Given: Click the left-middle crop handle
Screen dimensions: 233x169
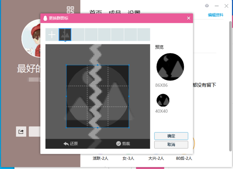Looking at the screenshot, I should (x=66, y=96).
